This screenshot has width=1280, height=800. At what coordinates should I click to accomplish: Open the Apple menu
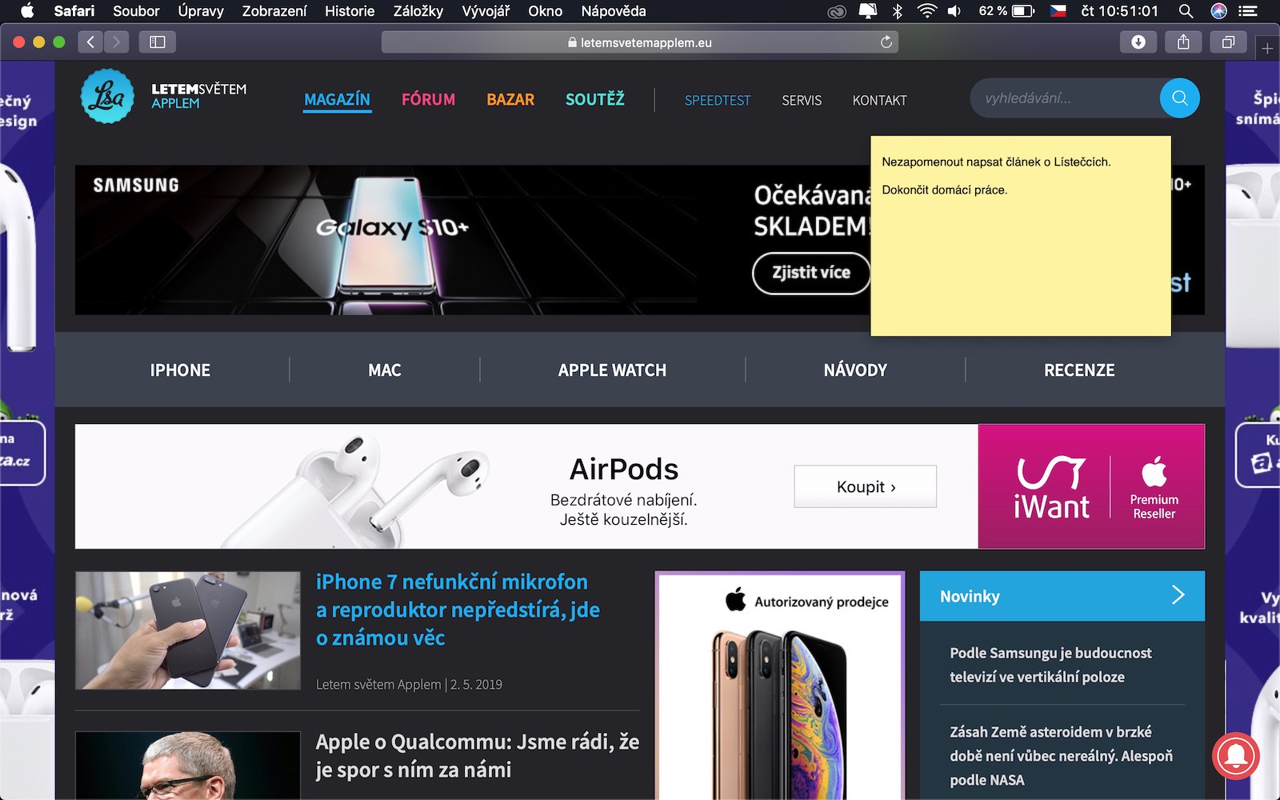point(27,11)
